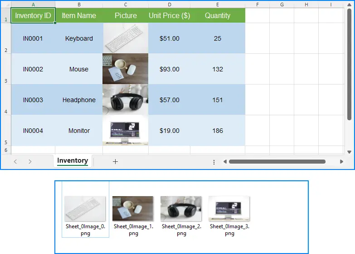
Task: Select row 1 header
Action: coord(6,15)
